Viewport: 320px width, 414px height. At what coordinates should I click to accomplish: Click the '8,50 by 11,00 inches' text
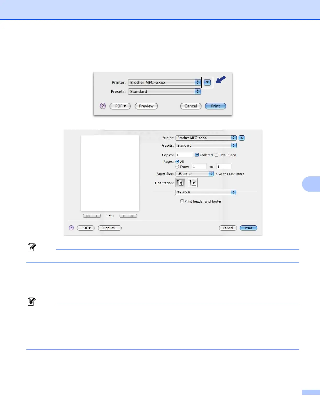(x=230, y=174)
